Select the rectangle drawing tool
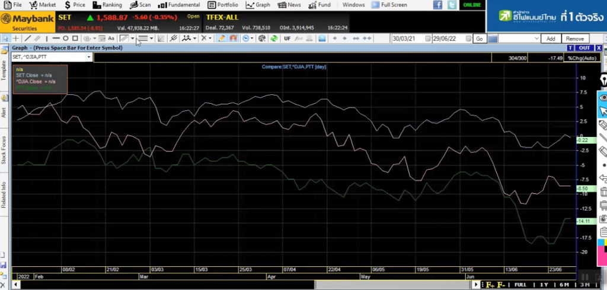 75,39
